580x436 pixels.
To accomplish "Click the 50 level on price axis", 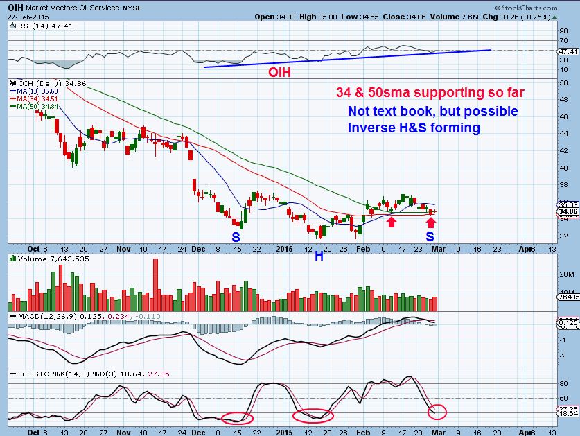I will pyautogui.click(x=564, y=83).
